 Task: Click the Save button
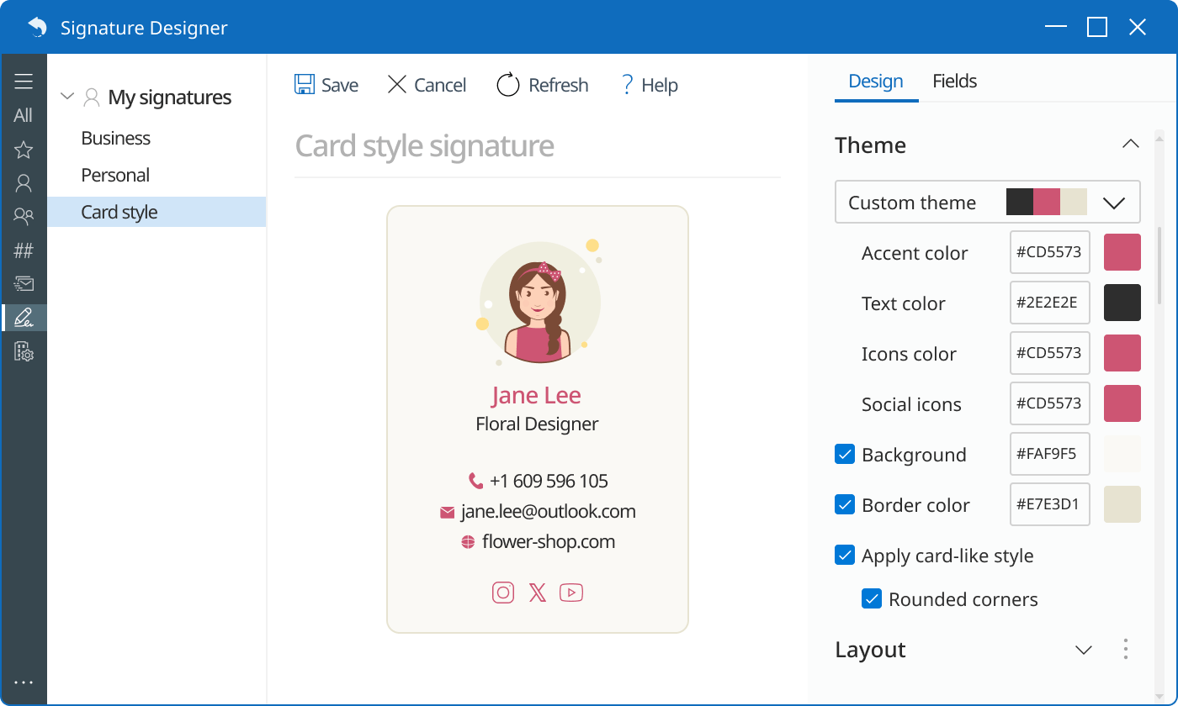pos(326,85)
